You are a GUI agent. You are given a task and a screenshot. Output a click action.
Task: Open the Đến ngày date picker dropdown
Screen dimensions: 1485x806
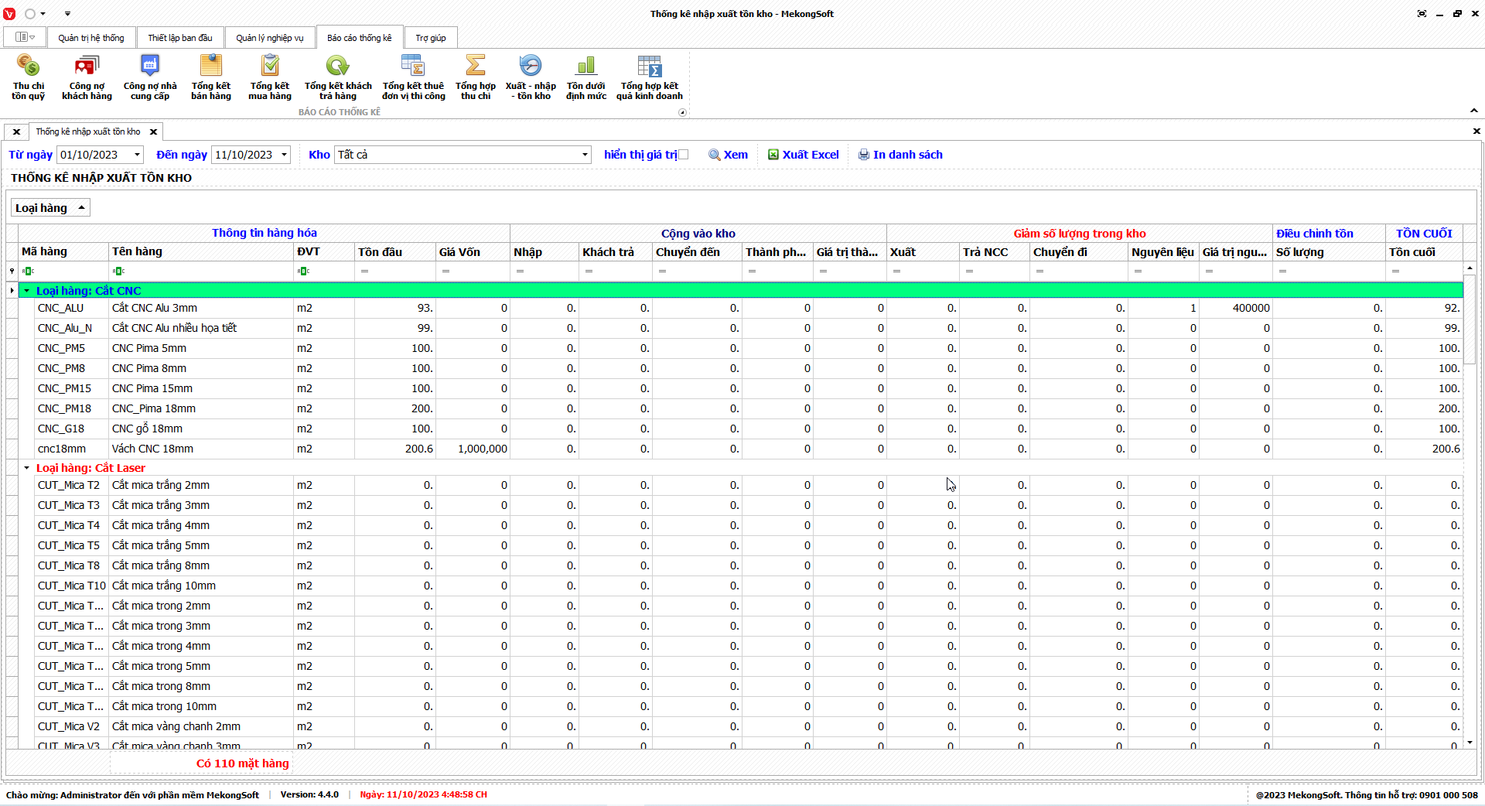(x=284, y=155)
